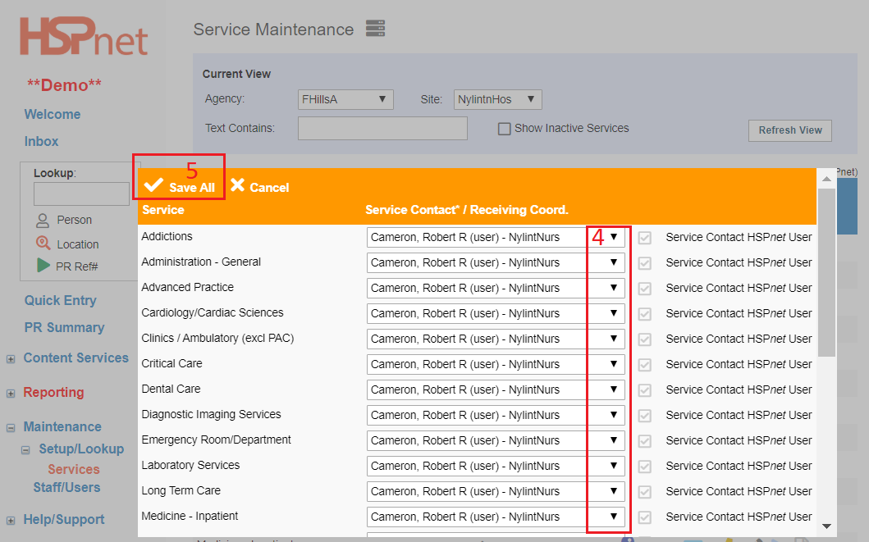Toggle Addictions HSPnet User checkbox
The height and width of the screenshot is (542, 869).
coord(644,238)
